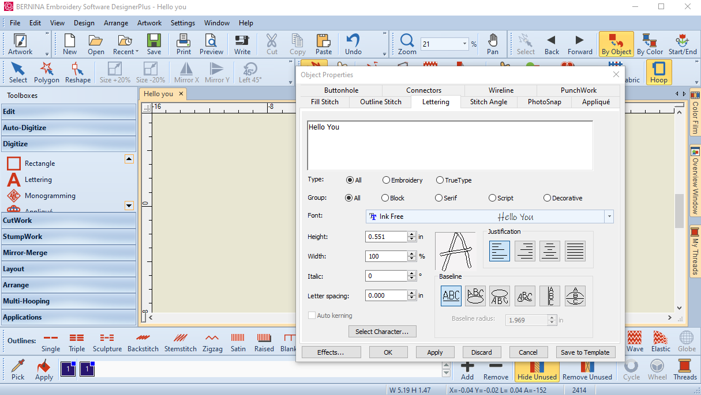
Task: Open the Artwork canvas tool
Action: point(20,44)
